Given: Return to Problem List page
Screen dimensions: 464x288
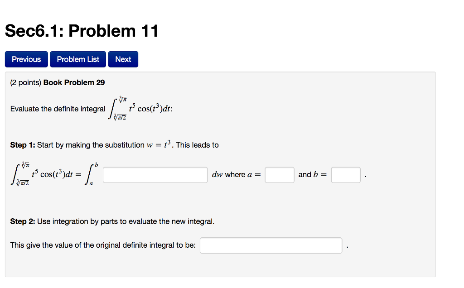Looking at the screenshot, I should (77, 59).
